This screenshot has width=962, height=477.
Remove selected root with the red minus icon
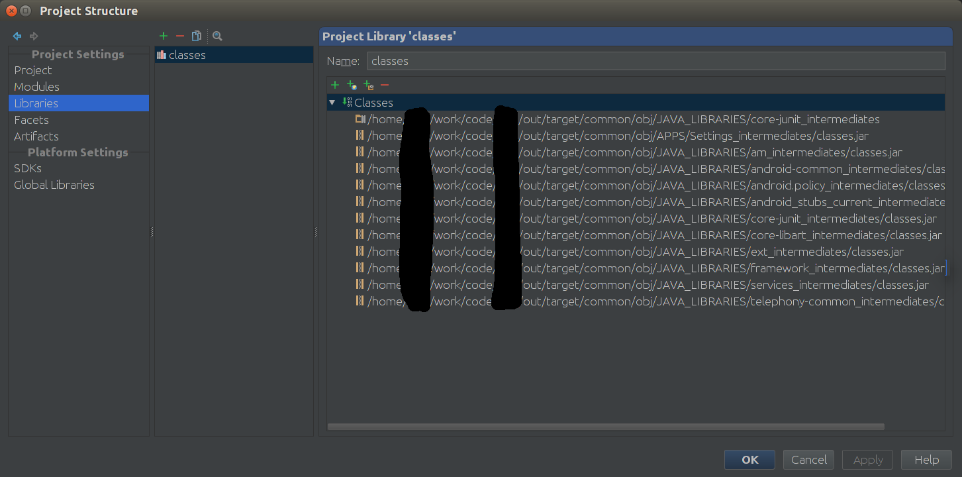pyautogui.click(x=385, y=85)
